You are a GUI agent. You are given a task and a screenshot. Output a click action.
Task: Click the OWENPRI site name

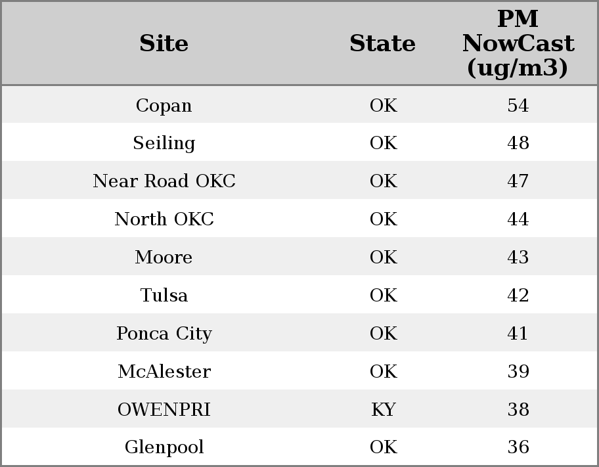[164, 410]
